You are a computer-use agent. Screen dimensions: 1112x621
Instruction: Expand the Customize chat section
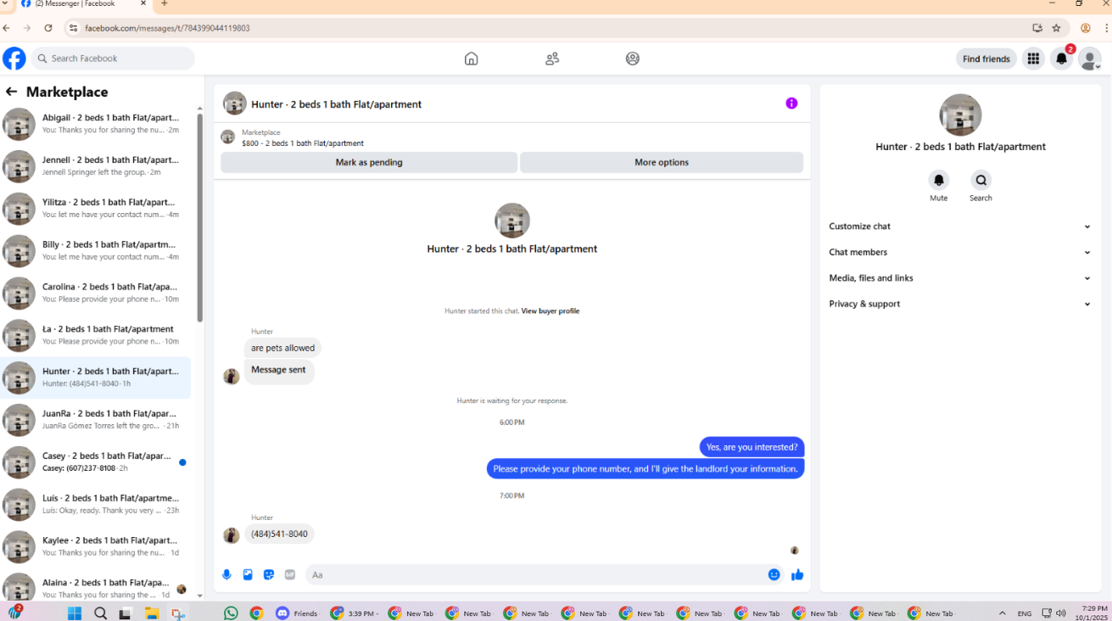click(x=960, y=227)
